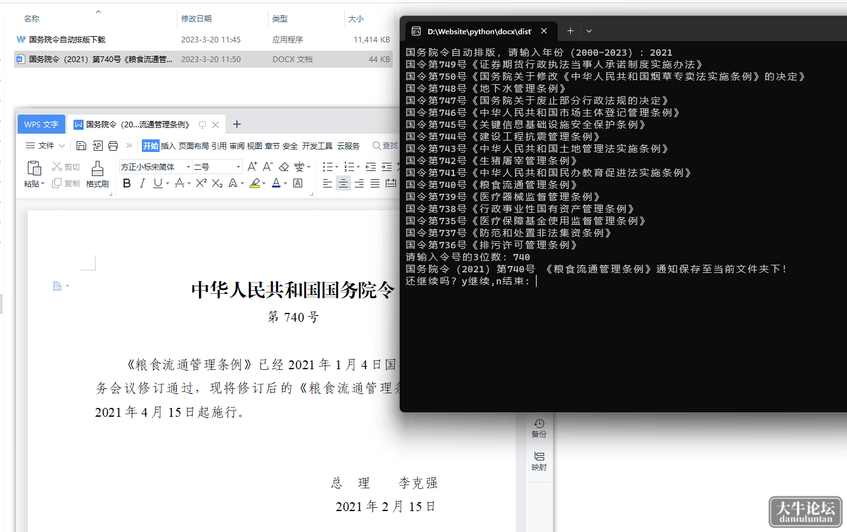Image resolution: width=847 pixels, height=532 pixels.
Task: Open the font size dropdown (二号)
Action: pyautogui.click(x=238, y=167)
